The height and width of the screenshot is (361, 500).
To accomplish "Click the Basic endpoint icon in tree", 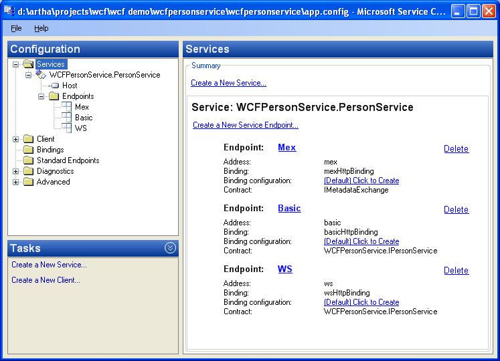I will point(66,117).
